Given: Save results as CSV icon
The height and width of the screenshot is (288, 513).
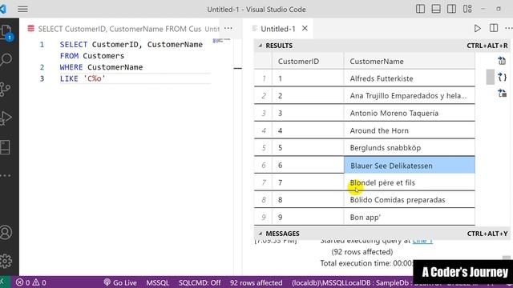Looking at the screenshot, I should pyautogui.click(x=502, y=61).
